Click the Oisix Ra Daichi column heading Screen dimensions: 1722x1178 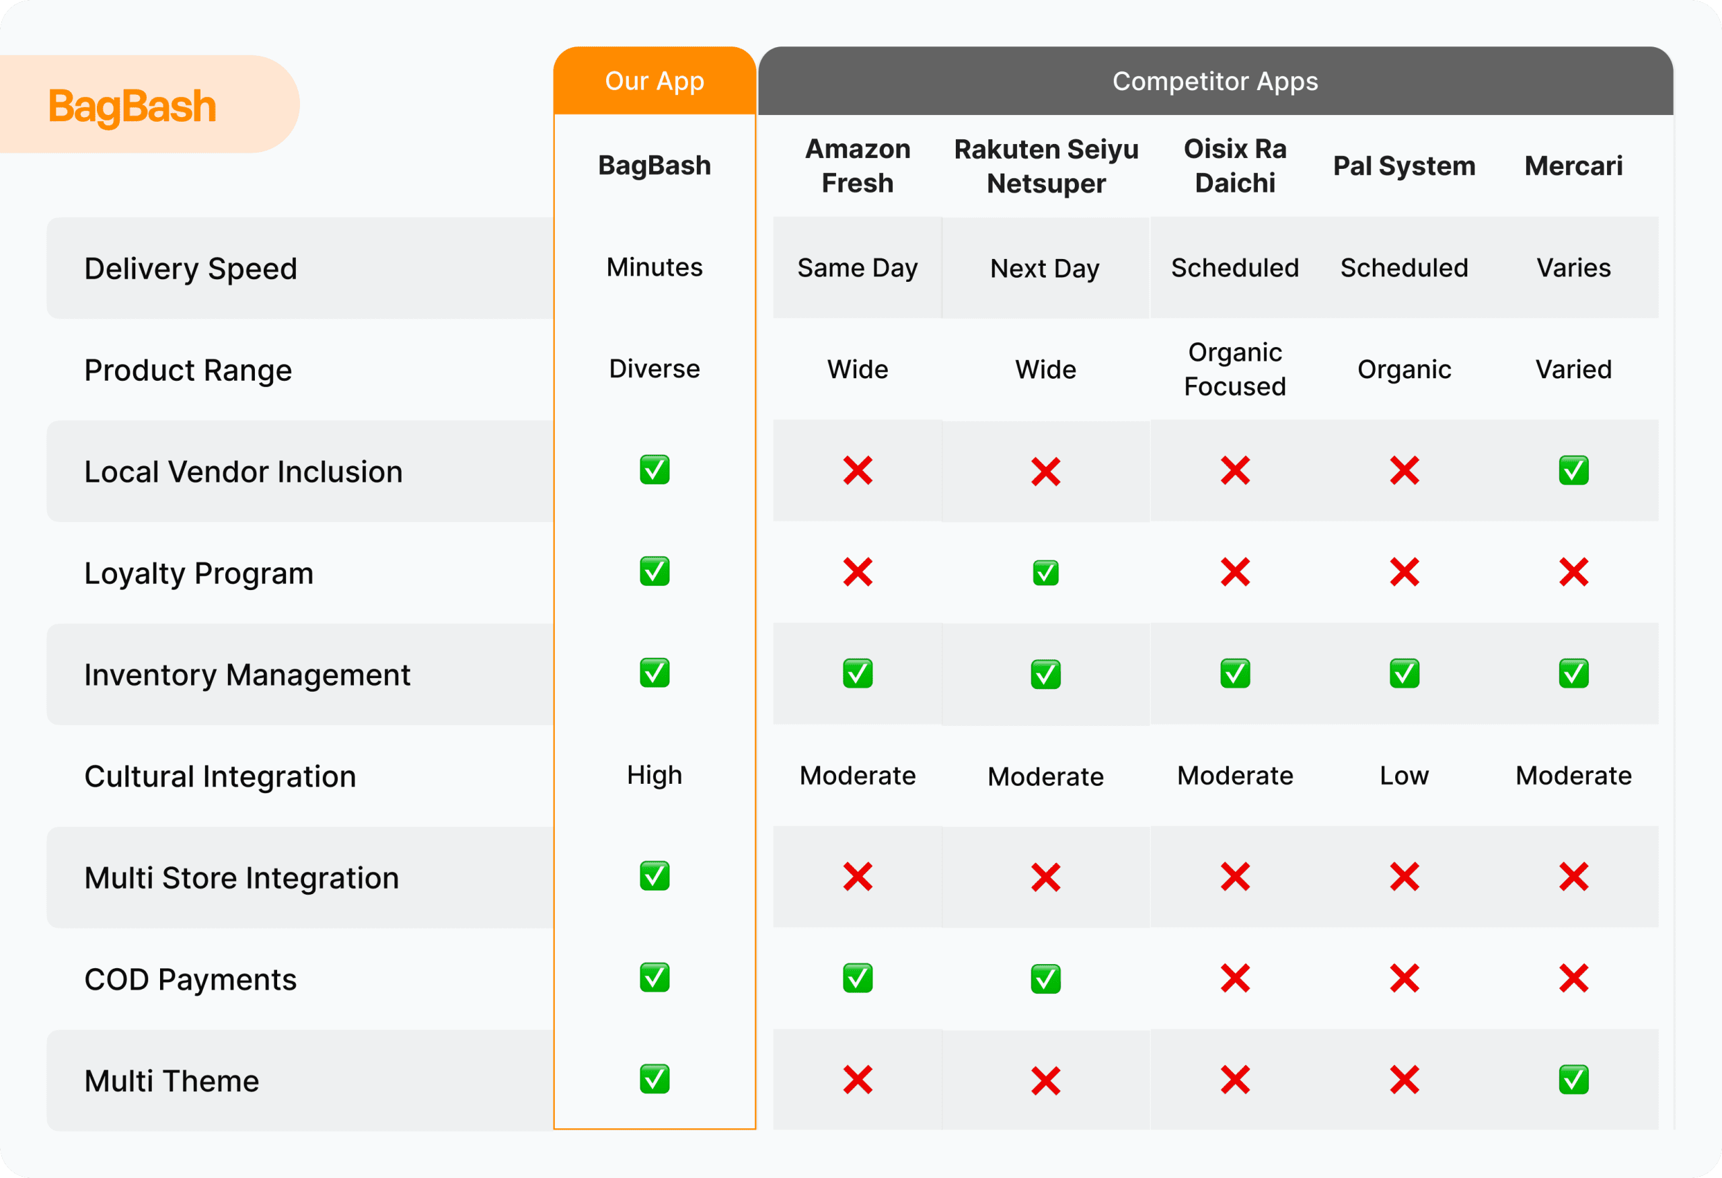coord(1235,166)
